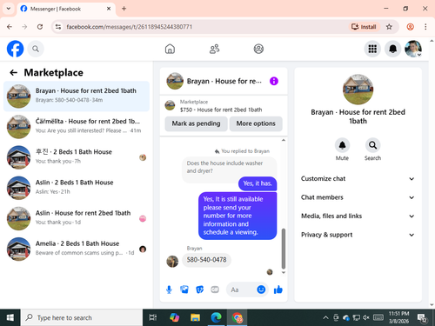The image size is (435, 326).
Task: Open the account profile picture menu
Action: click(x=413, y=49)
